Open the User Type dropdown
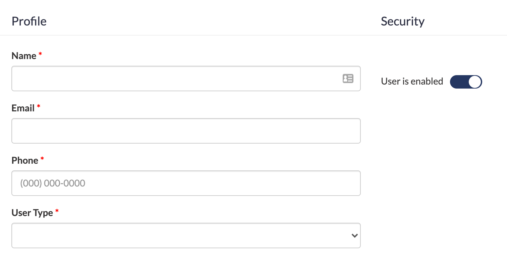The height and width of the screenshot is (261, 507). click(x=186, y=236)
